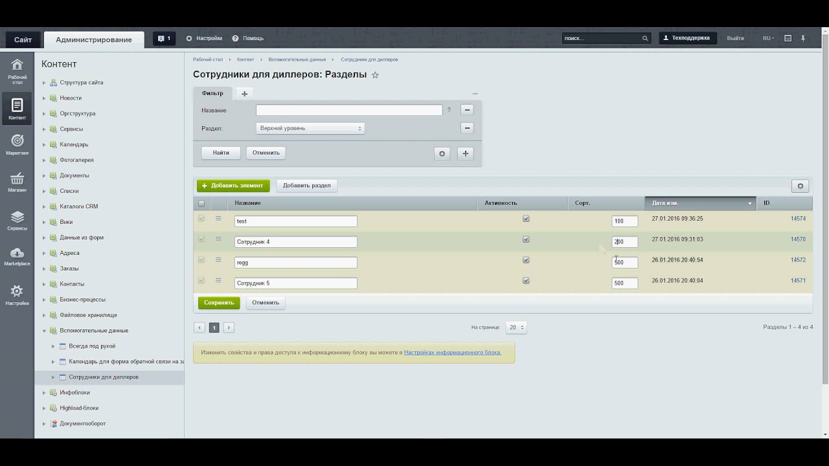Click Добавить элемент button
This screenshot has width=829, height=466.
click(x=233, y=186)
